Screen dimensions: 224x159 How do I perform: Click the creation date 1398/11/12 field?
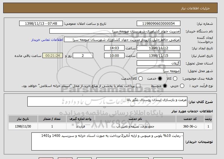159,48
